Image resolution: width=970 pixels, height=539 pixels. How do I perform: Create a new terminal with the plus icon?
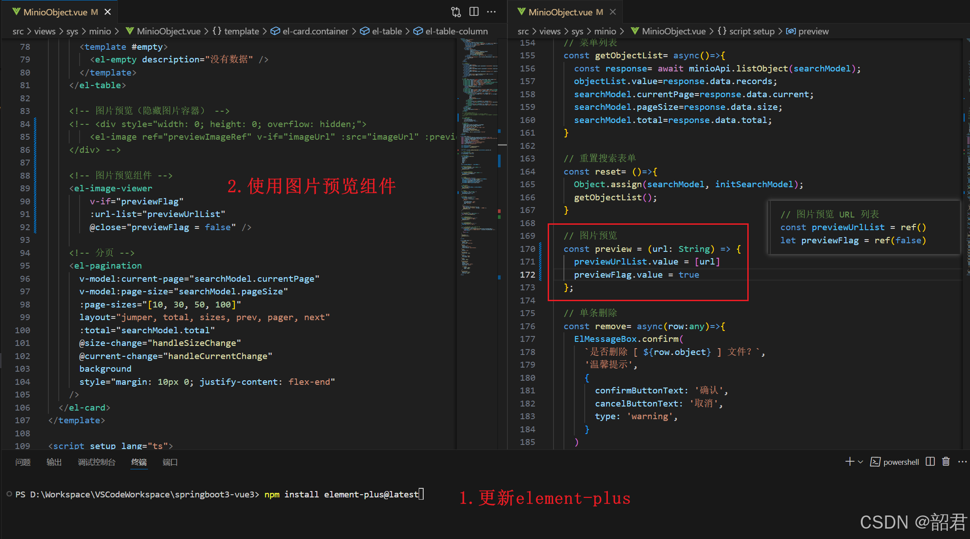point(850,462)
